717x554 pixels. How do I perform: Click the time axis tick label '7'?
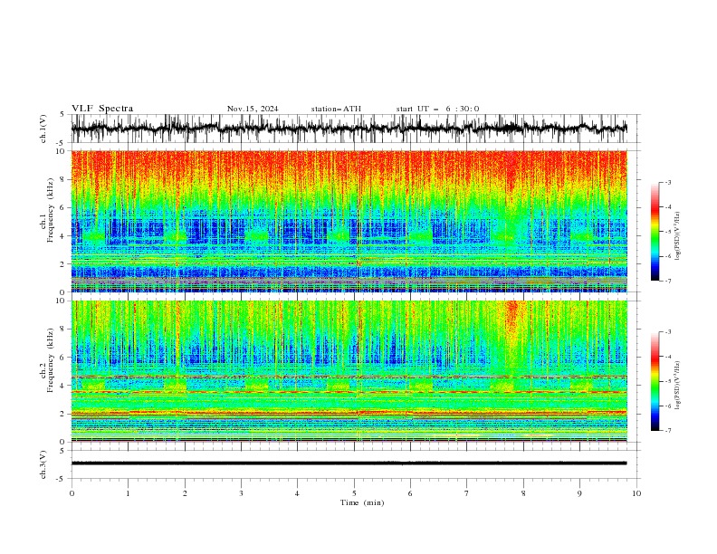[467, 493]
